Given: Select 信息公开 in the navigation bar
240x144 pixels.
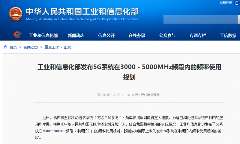Looking at the screenshot, I should click(x=106, y=36).
